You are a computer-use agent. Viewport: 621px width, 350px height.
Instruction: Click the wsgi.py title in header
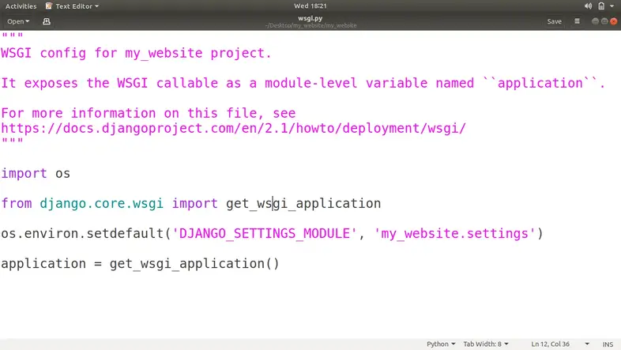click(310, 18)
